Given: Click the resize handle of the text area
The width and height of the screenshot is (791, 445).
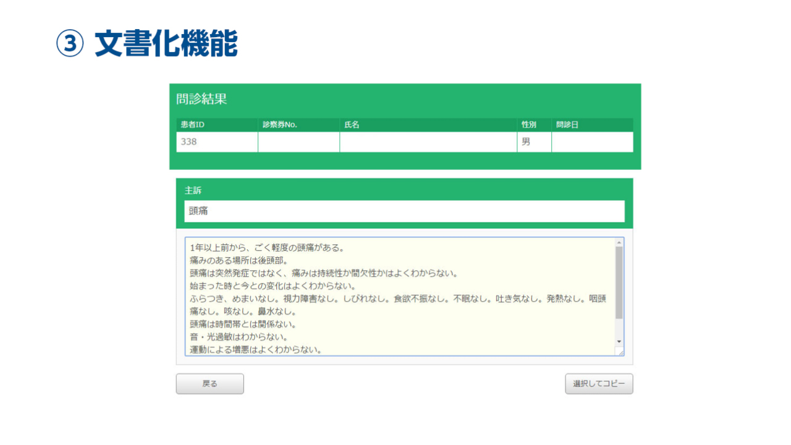Looking at the screenshot, I should 620,352.
